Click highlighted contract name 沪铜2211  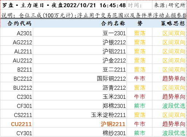[113, 124]
